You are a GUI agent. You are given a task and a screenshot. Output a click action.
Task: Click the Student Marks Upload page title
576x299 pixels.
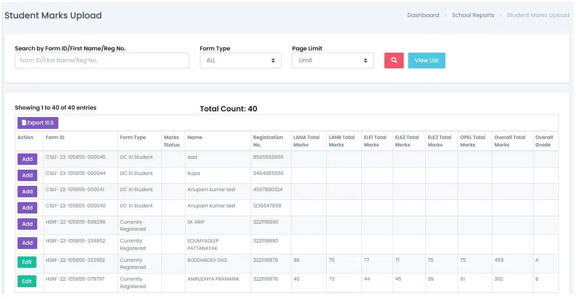pyautogui.click(x=53, y=15)
